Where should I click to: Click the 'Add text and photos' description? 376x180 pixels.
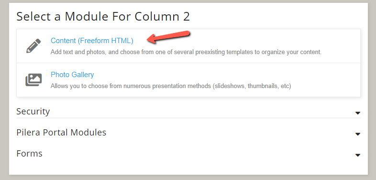pos(186,52)
